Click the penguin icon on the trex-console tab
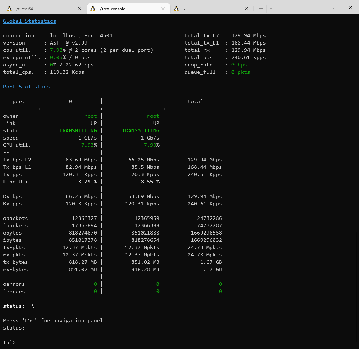Image resolution: width=359 pixels, height=349 pixels. 93,9
